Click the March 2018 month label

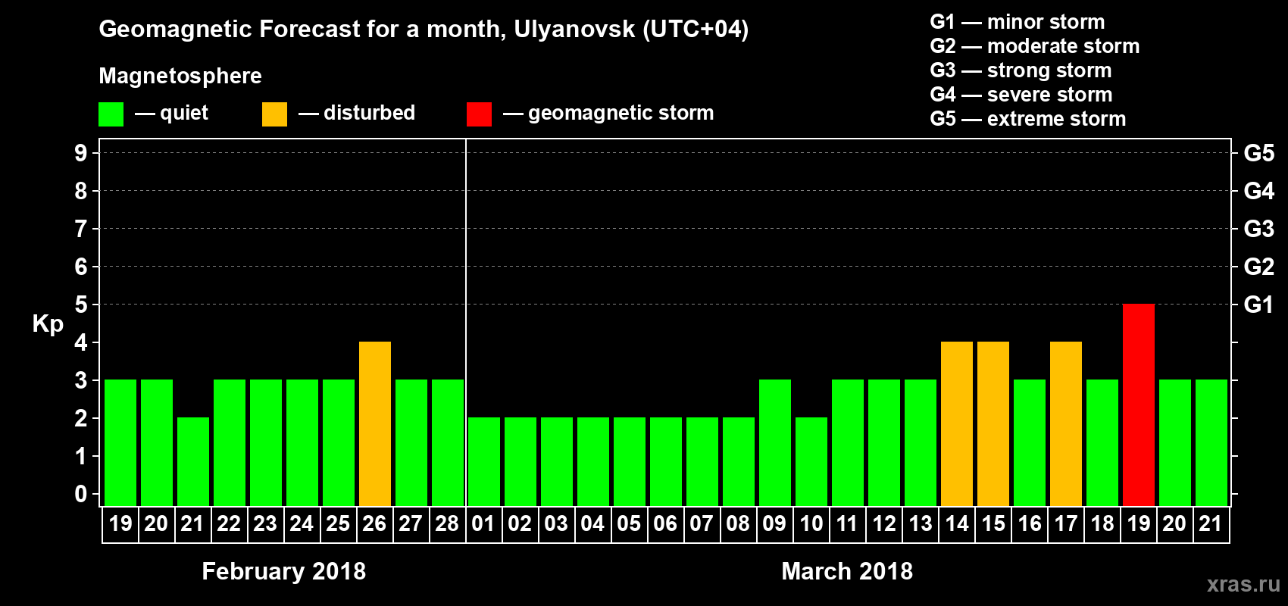[847, 571]
